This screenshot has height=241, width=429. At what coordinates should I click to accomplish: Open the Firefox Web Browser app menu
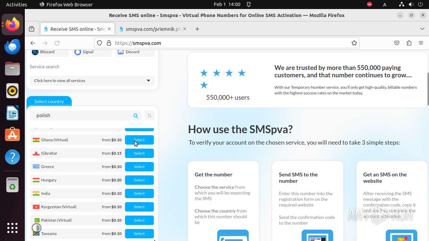pyautogui.click(x=66, y=4)
